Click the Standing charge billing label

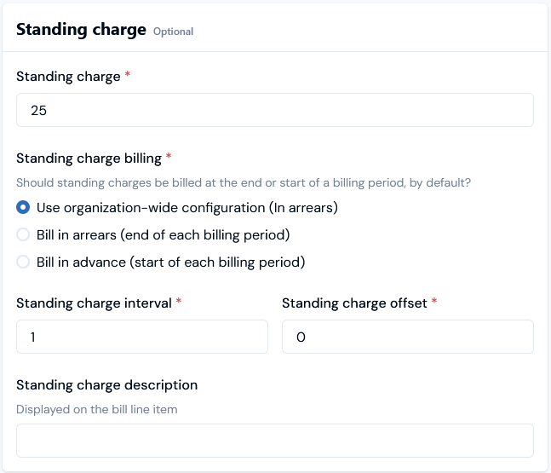89,159
